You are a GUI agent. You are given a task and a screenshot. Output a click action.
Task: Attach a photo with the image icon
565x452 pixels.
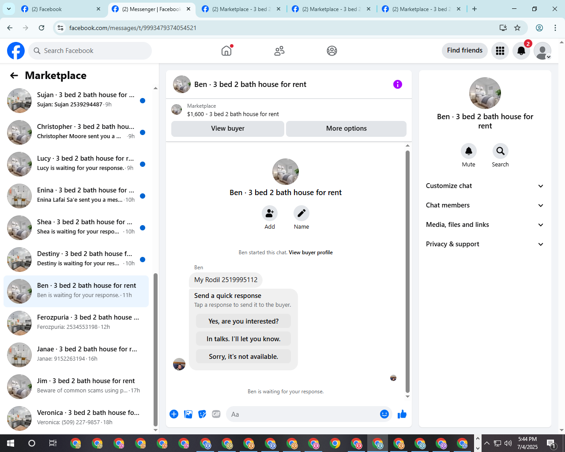[188, 414]
